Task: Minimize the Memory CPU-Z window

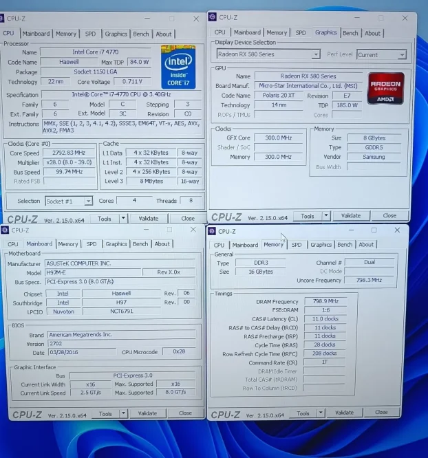Action: tap(351, 230)
